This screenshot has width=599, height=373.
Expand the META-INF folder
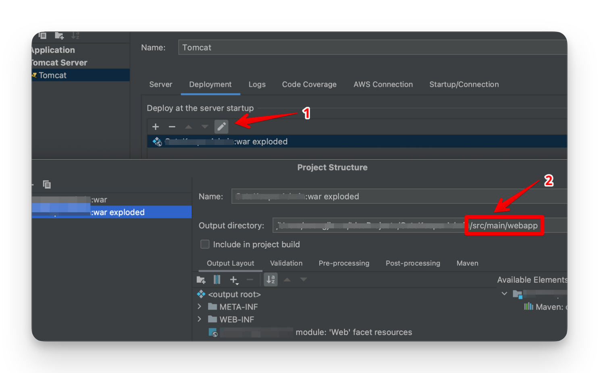click(x=200, y=307)
